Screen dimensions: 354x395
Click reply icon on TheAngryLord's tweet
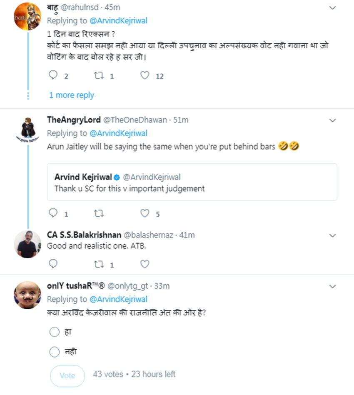[53, 213]
